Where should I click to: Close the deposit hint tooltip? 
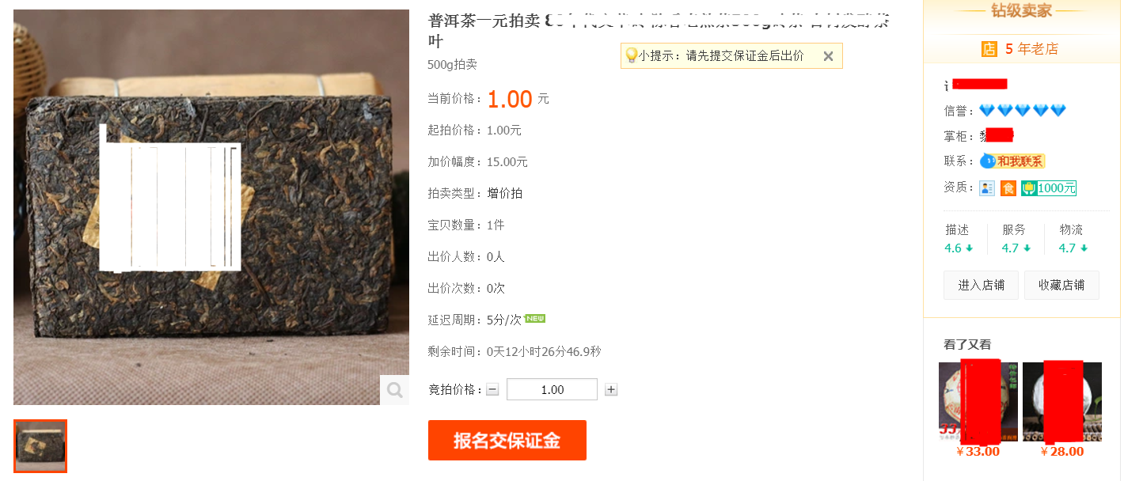pyautogui.click(x=828, y=56)
